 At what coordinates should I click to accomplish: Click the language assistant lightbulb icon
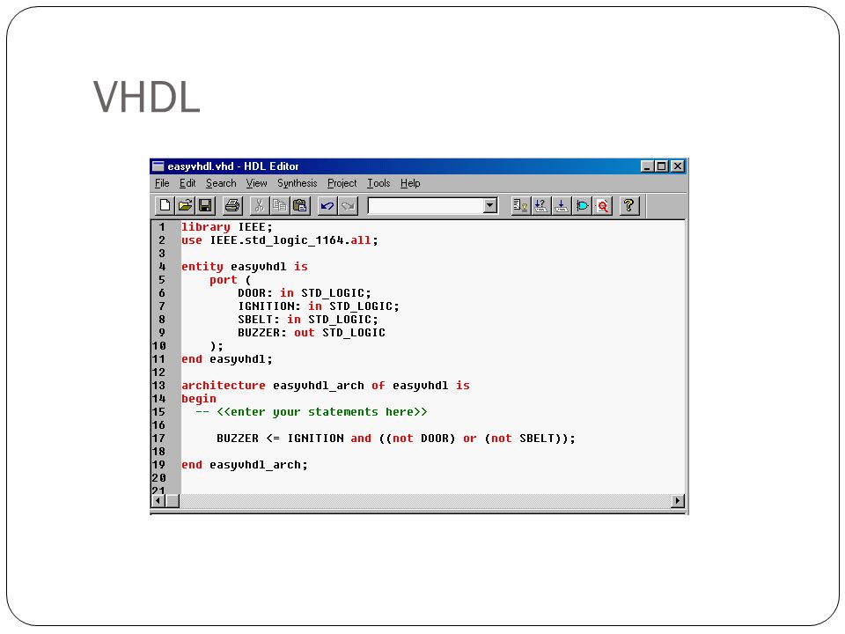[520, 205]
